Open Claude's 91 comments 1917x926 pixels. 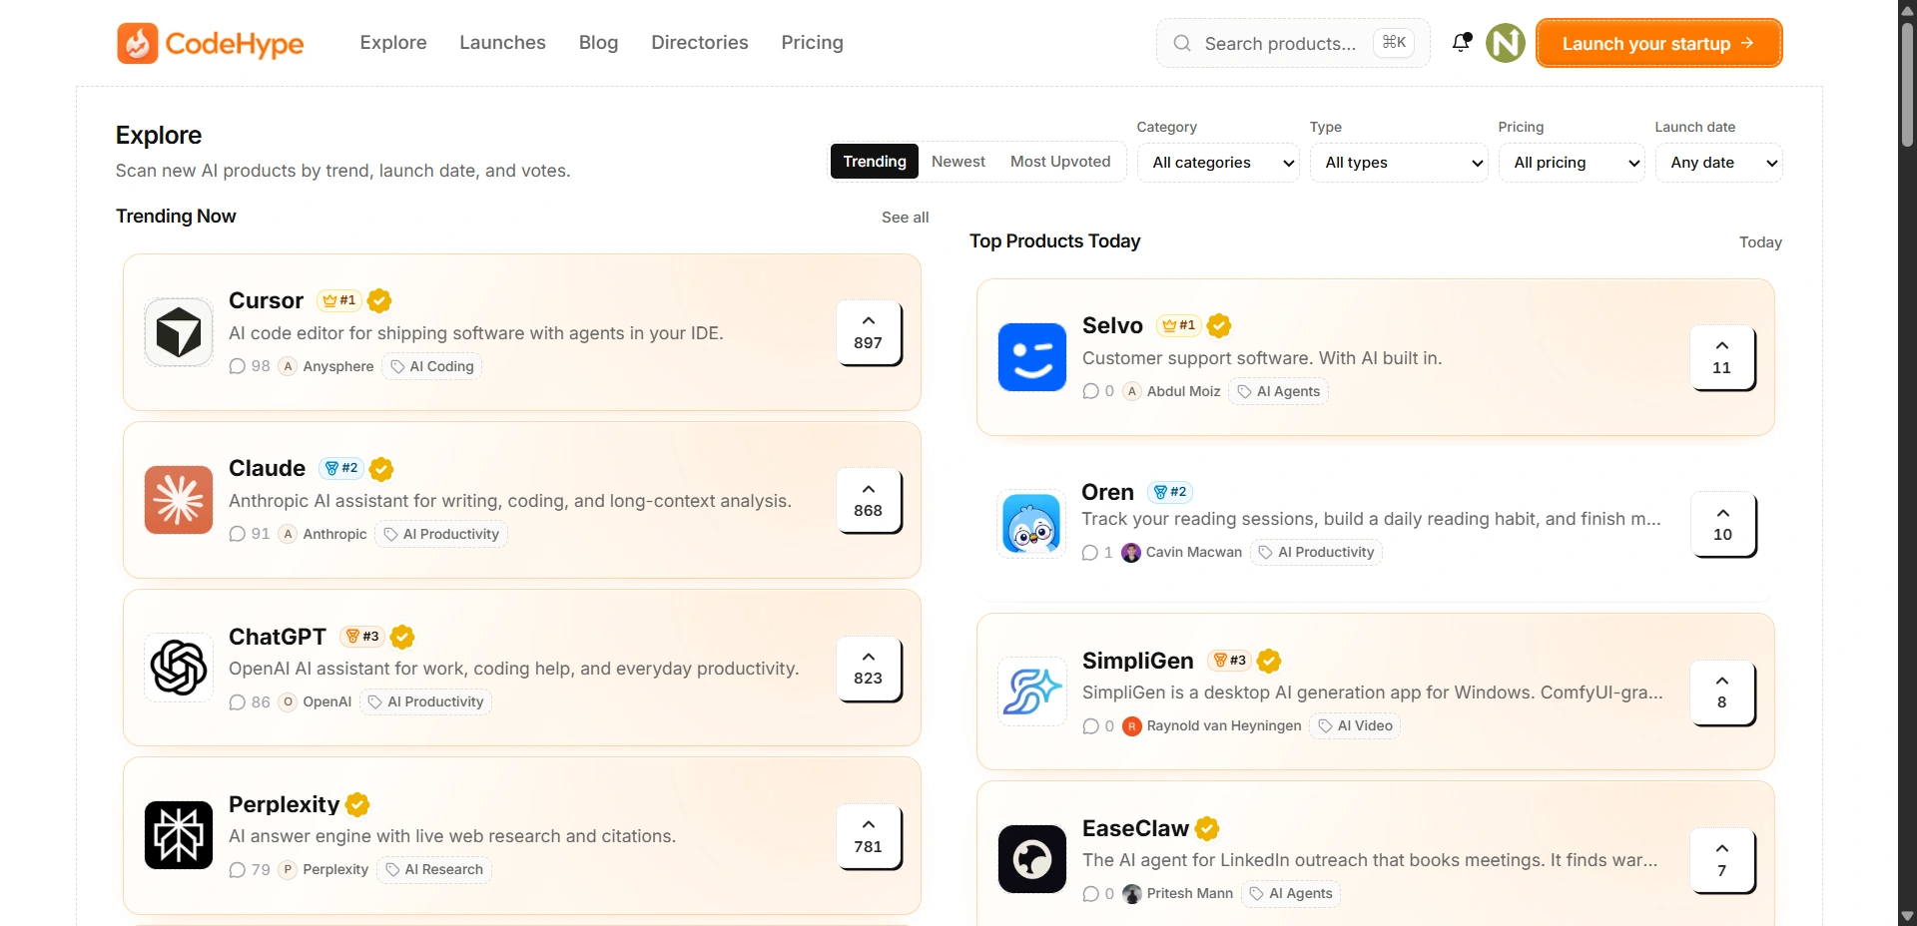click(x=250, y=534)
